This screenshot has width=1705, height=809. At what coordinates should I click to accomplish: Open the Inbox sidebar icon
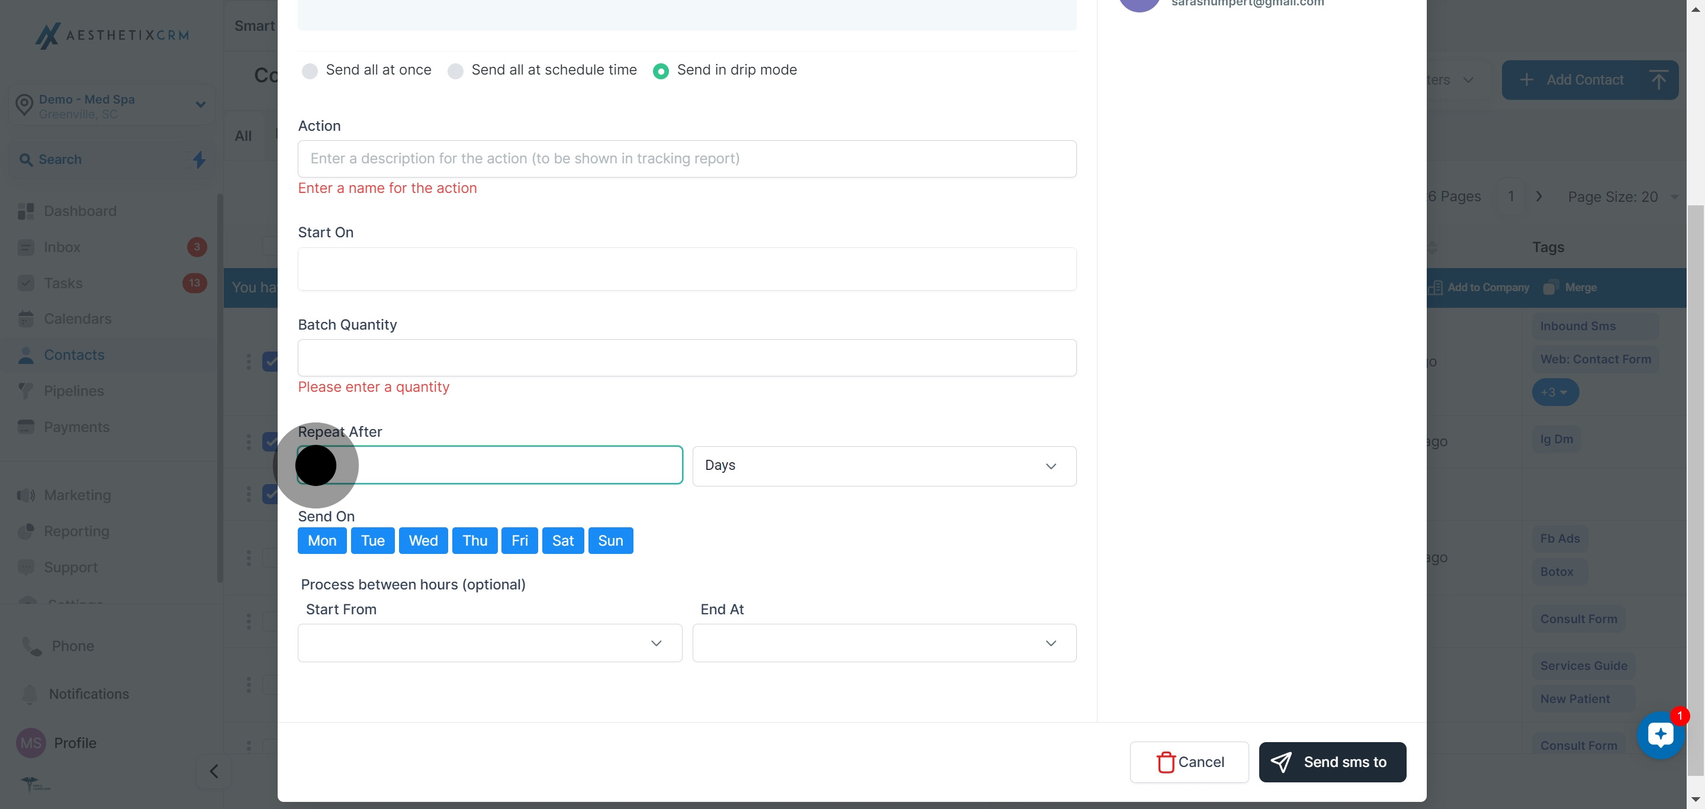[26, 247]
